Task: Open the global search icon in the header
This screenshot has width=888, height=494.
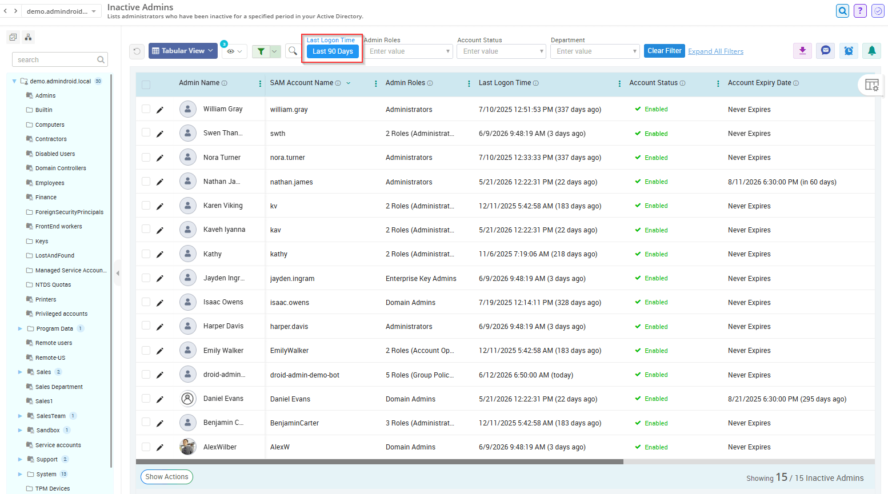Action: (x=842, y=11)
